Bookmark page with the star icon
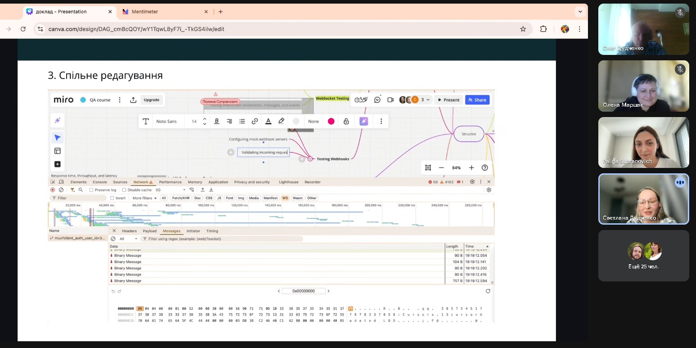 pyautogui.click(x=523, y=29)
